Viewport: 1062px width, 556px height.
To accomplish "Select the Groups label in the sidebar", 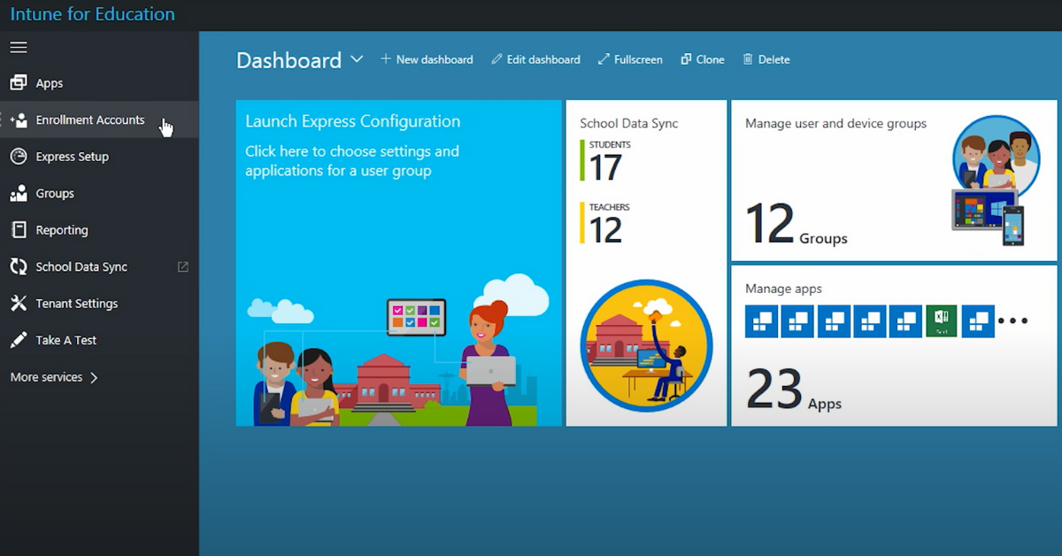I will (55, 193).
